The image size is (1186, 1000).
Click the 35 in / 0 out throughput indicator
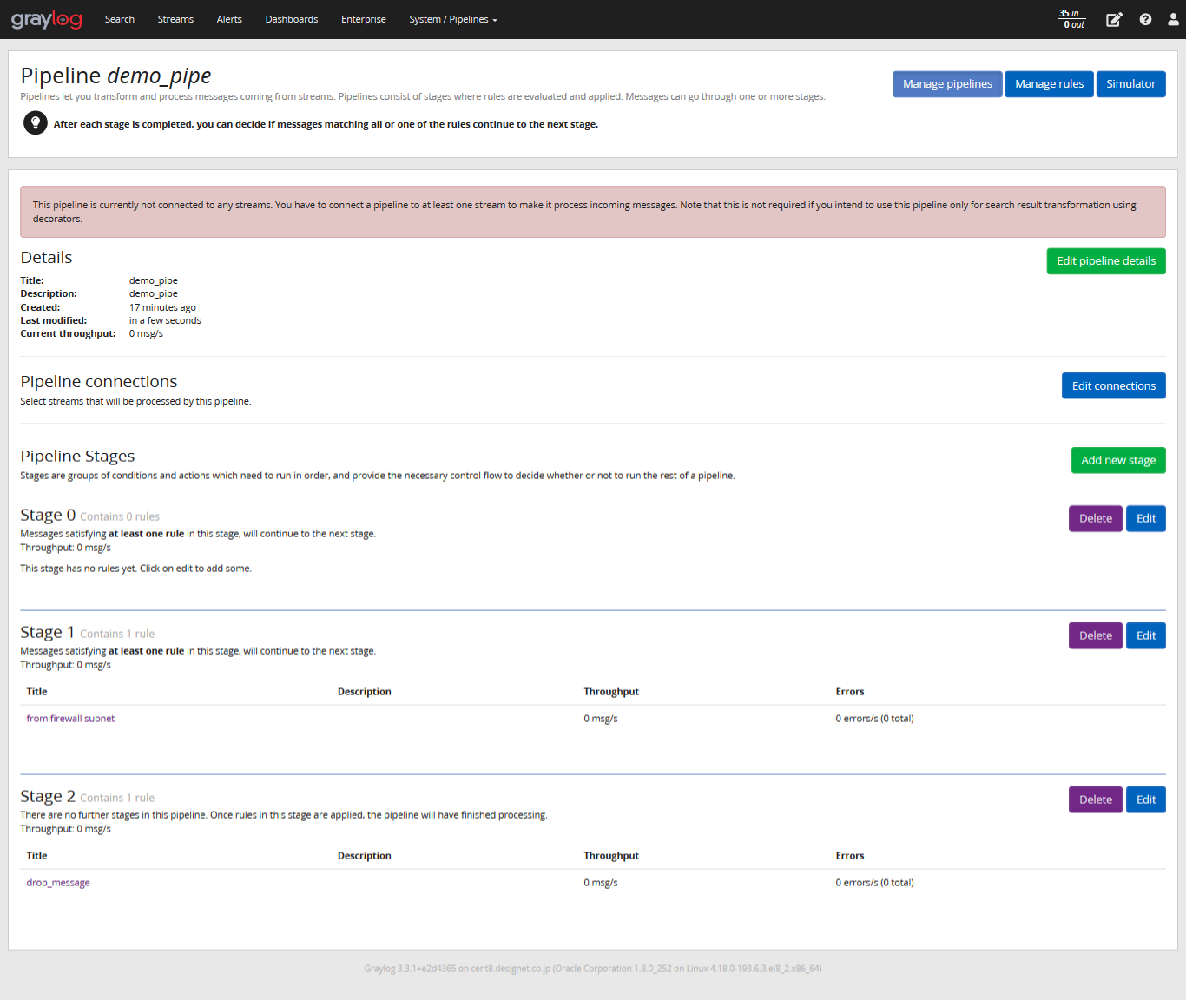(x=1072, y=19)
